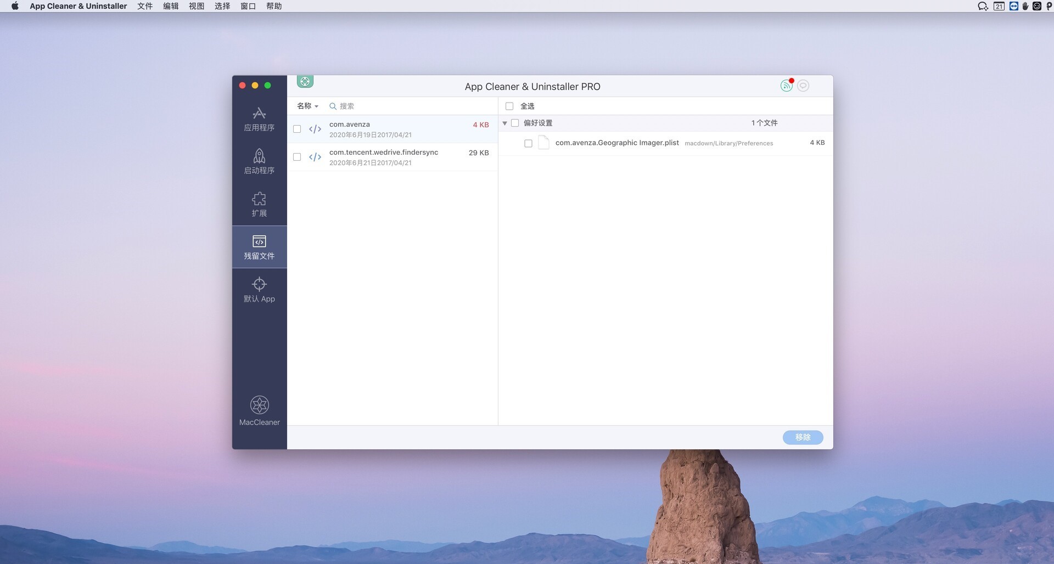Screen dimensions: 1054x564
Task: Switch to the 扩展 puzzle section
Action: pyautogui.click(x=259, y=205)
